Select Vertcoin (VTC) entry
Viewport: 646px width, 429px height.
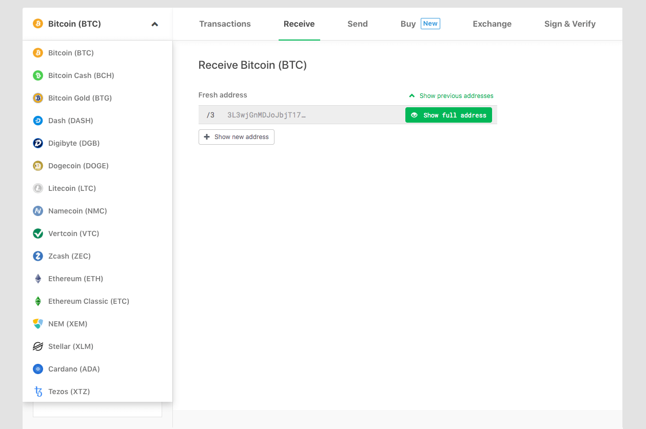pos(97,233)
